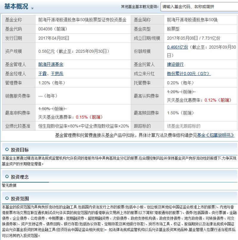The image size is (238, 240).
Task: Select the 基本概况 page heading
Action: [16, 7]
